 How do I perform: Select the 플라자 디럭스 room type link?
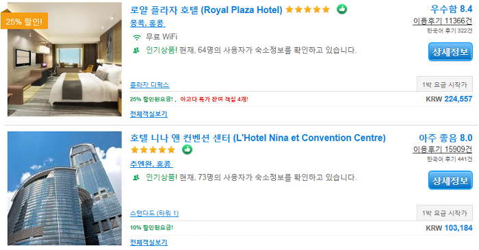pos(150,85)
